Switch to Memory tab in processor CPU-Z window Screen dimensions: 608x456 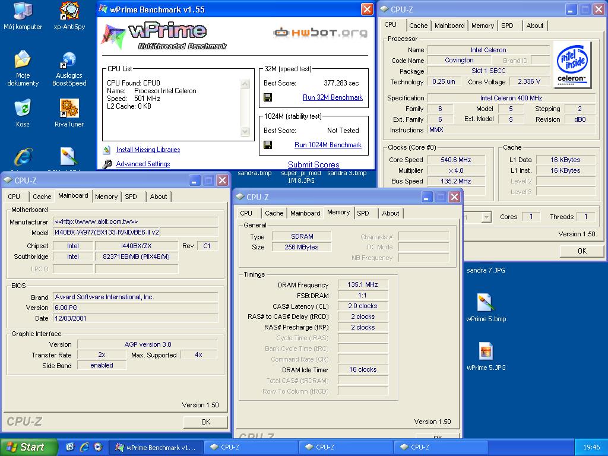tap(483, 26)
